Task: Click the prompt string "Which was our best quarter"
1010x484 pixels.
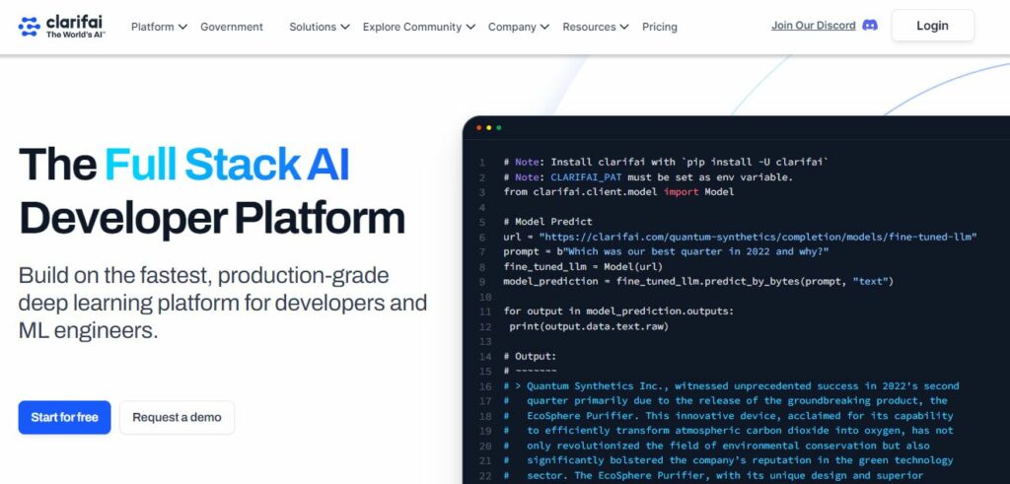Action: [x=695, y=251]
